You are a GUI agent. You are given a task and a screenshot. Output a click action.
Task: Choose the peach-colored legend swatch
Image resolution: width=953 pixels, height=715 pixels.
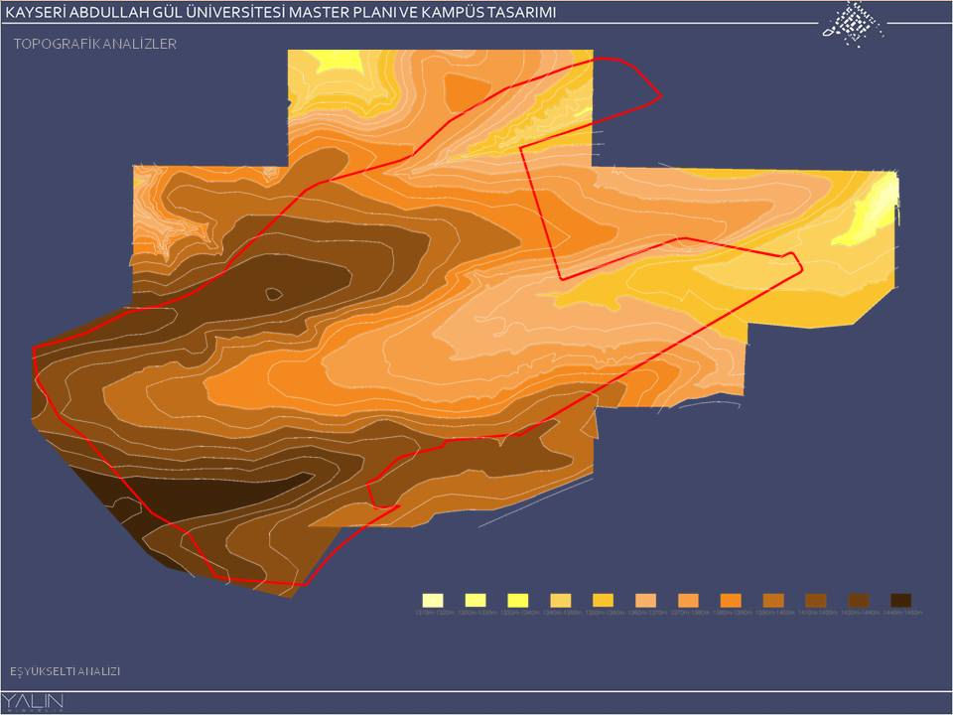click(x=645, y=600)
